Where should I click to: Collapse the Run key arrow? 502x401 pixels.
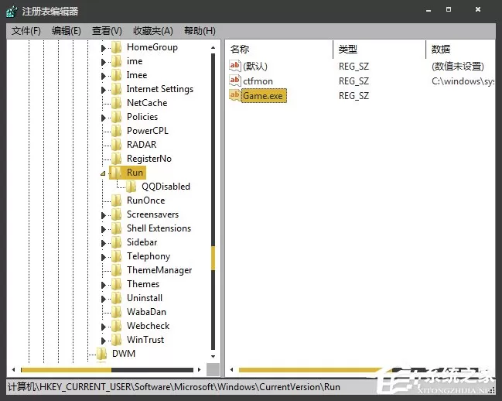[103, 173]
